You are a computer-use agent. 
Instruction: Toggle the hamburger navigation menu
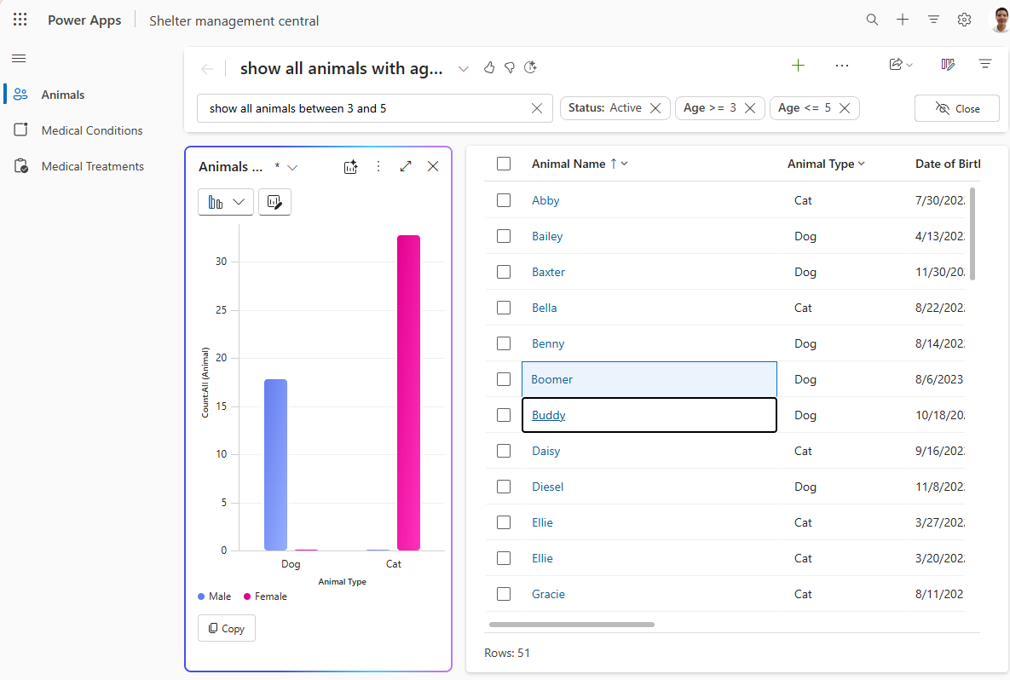(19, 58)
